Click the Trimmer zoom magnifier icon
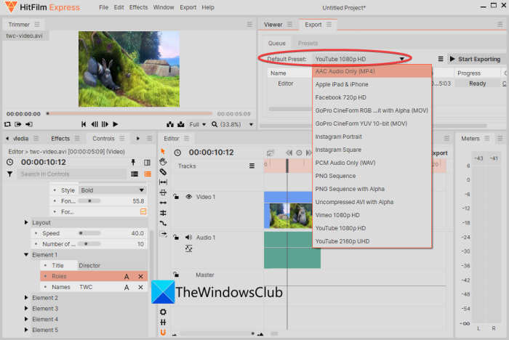 [x=215, y=124]
